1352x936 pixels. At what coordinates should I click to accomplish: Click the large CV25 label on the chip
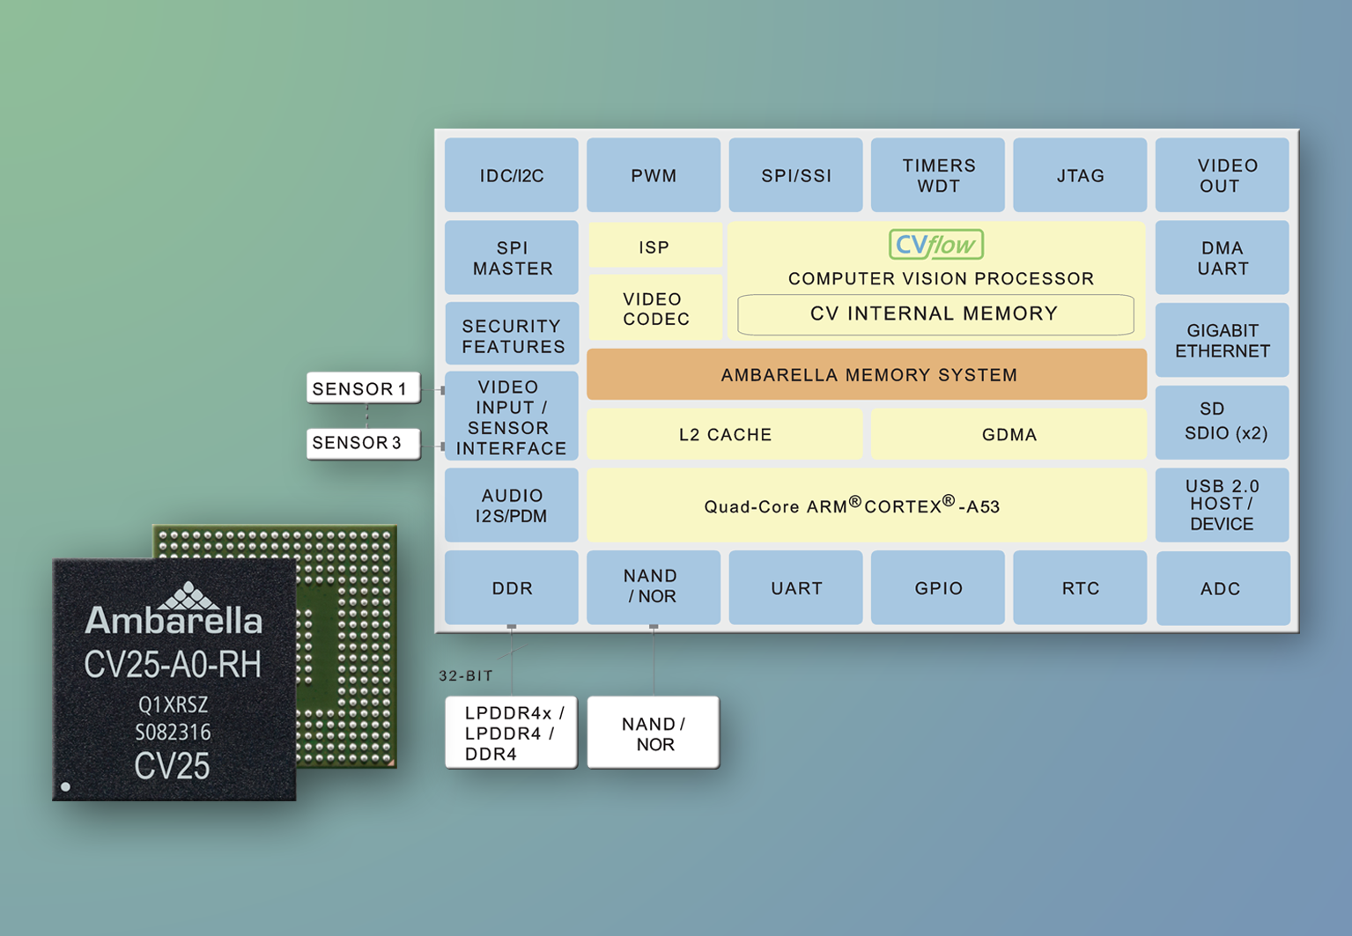[x=173, y=766]
